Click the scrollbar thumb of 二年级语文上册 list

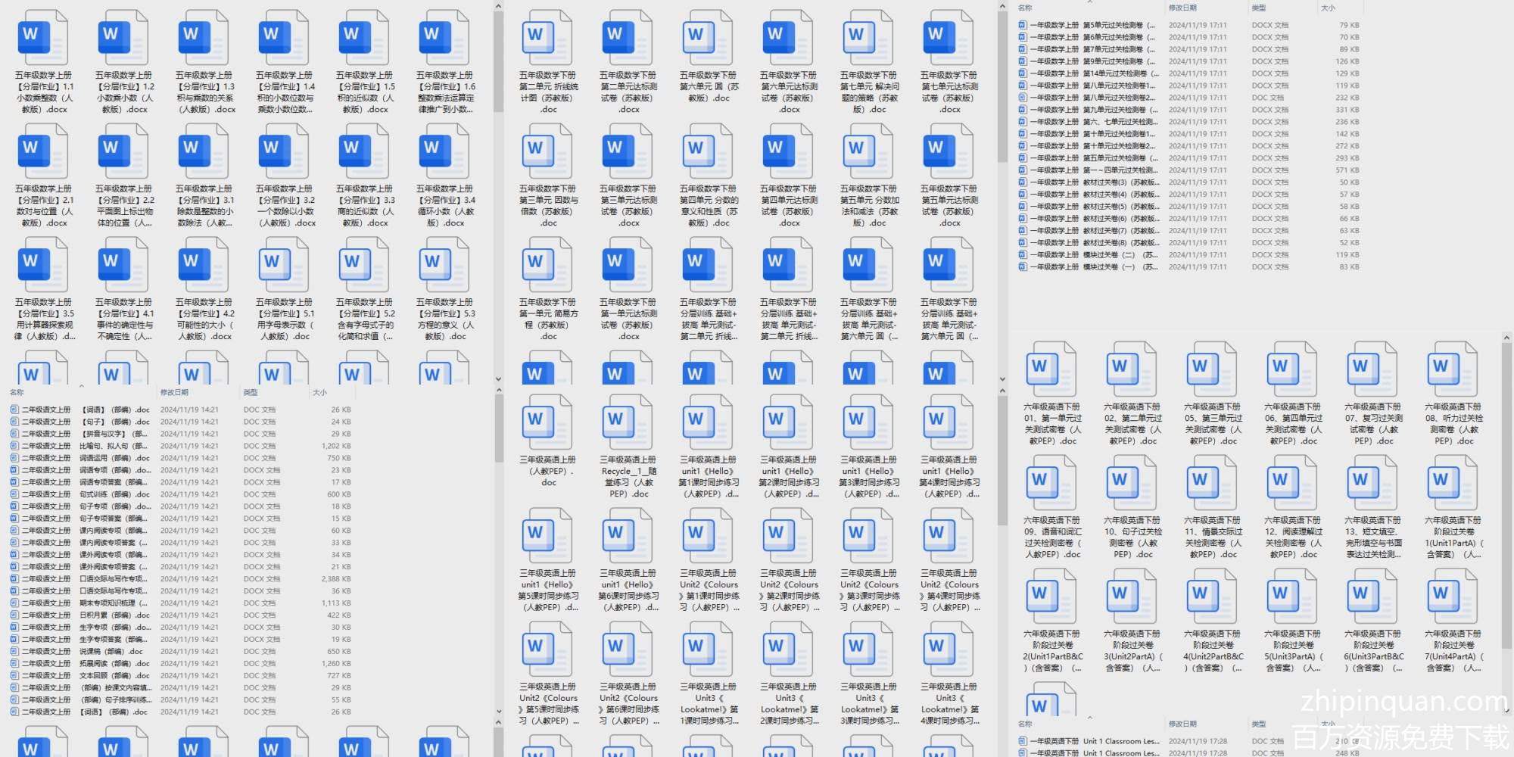pyautogui.click(x=499, y=429)
